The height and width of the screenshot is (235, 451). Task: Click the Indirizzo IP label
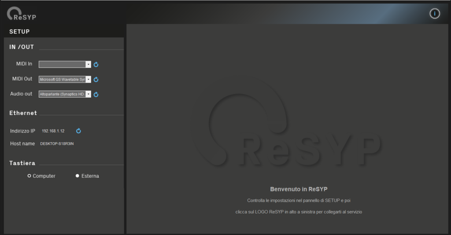22,131
